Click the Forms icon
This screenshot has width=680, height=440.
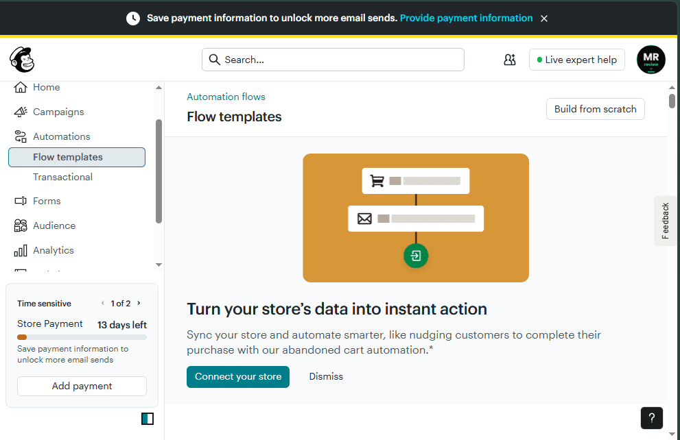tap(21, 201)
